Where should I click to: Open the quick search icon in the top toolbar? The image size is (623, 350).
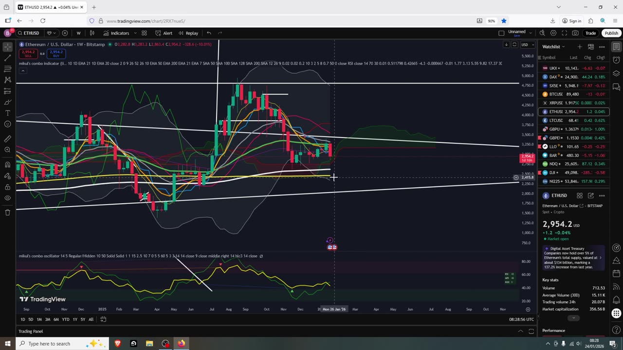[542, 33]
